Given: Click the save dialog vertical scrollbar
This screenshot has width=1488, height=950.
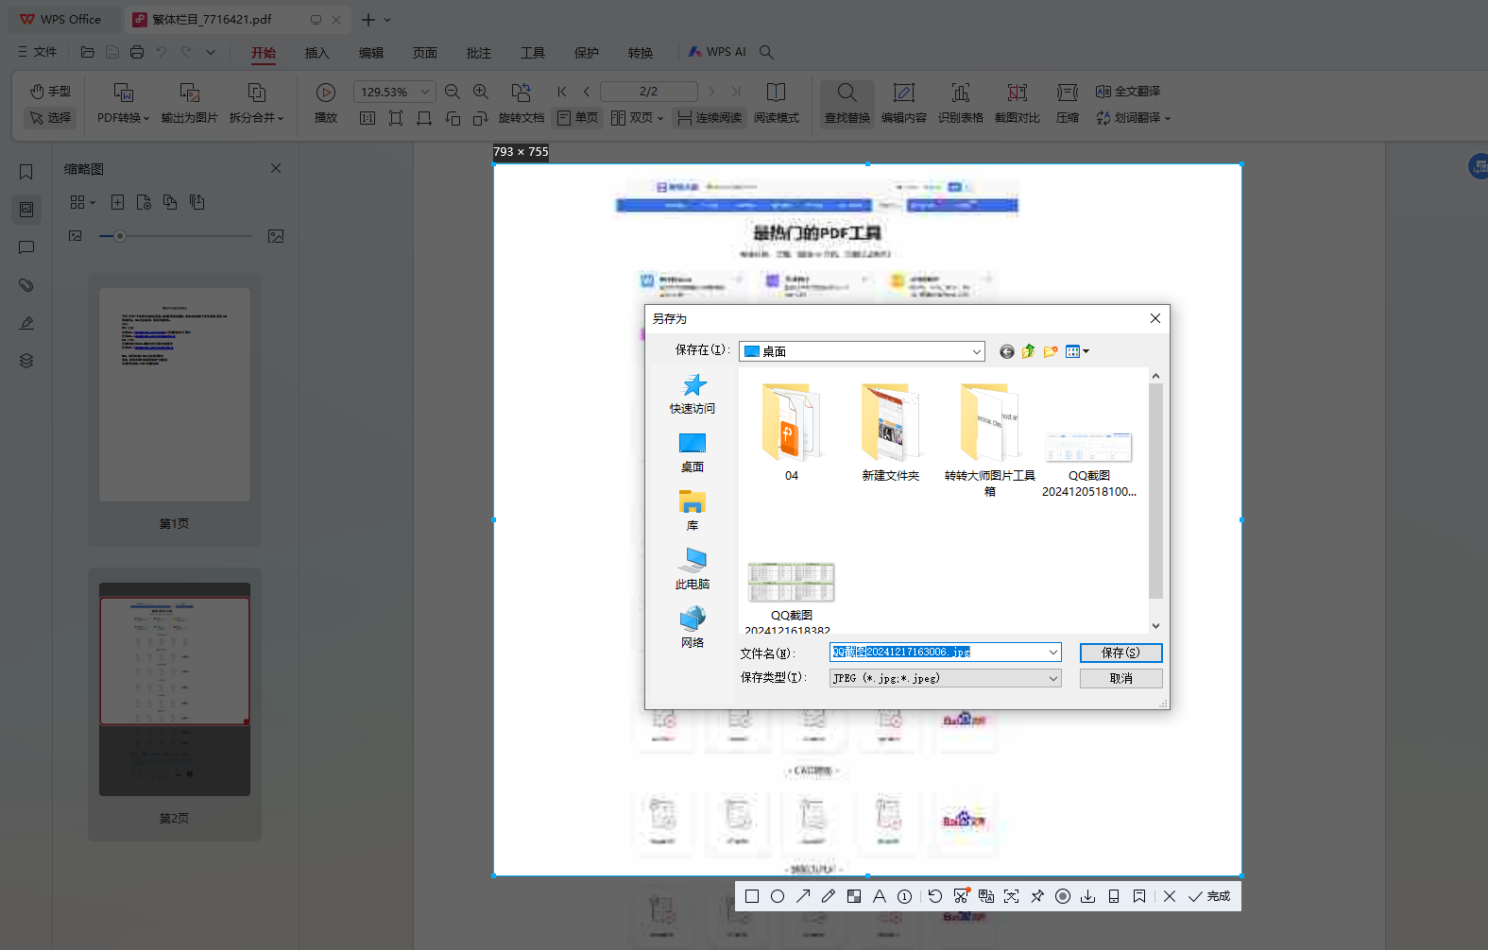Looking at the screenshot, I should tap(1155, 491).
